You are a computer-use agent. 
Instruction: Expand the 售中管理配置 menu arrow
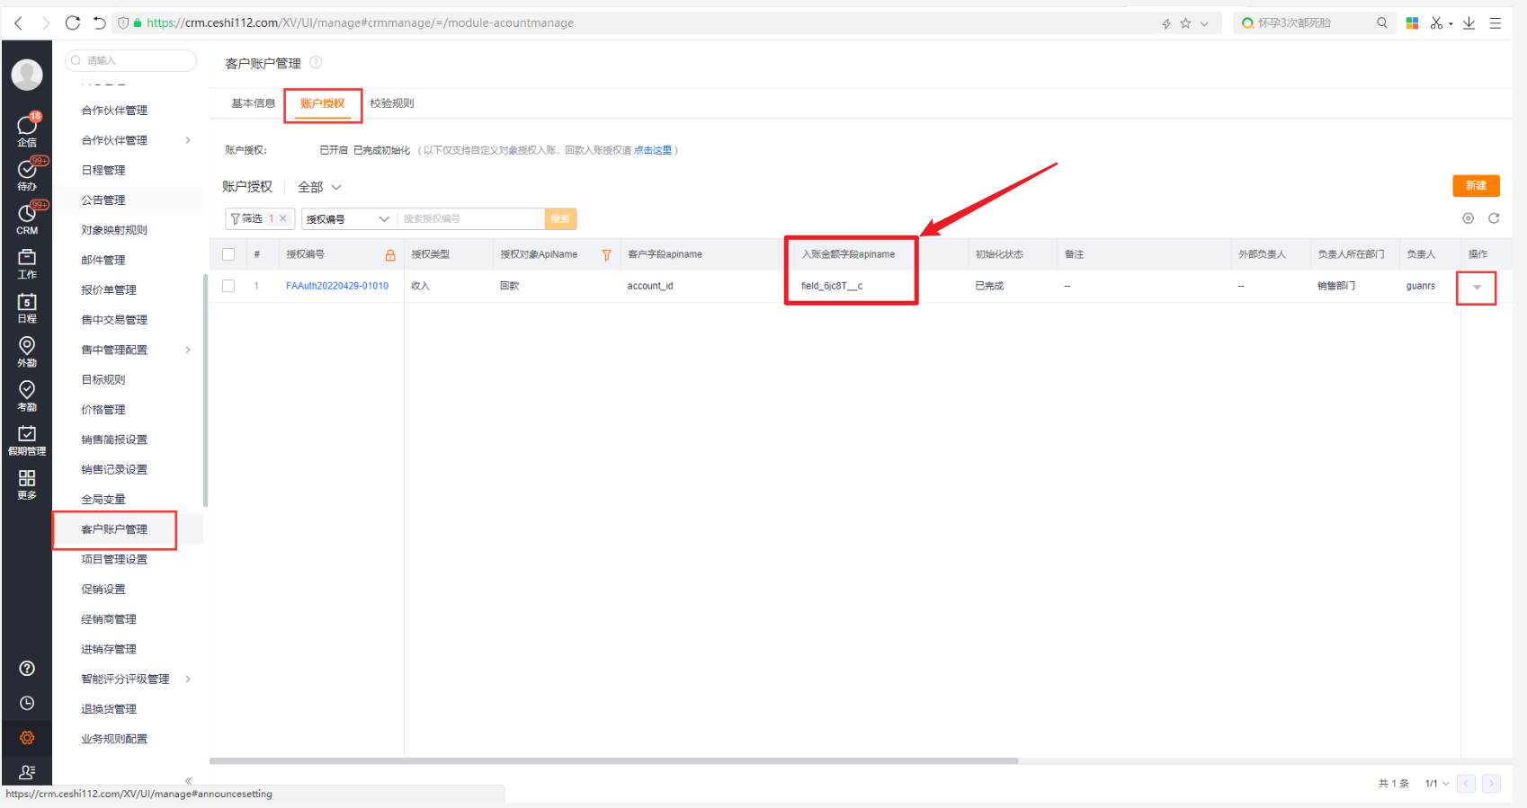[188, 350]
